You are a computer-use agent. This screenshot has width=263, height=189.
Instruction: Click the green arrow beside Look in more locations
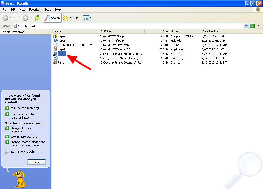(x=7, y=137)
